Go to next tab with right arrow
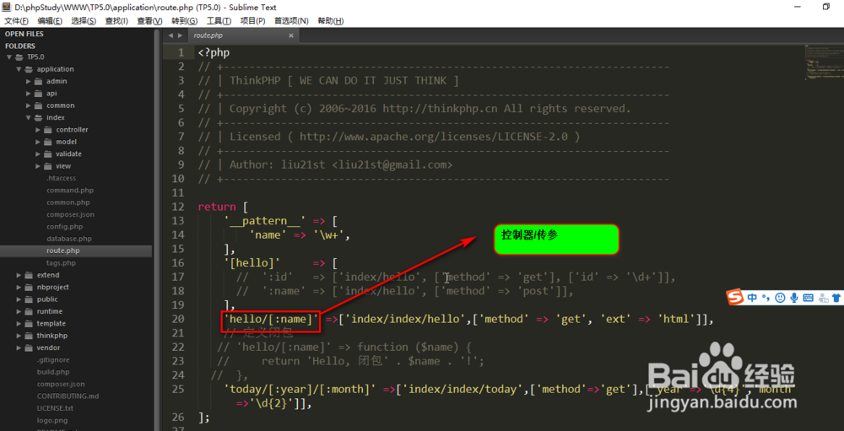844x431 pixels. coord(180,35)
